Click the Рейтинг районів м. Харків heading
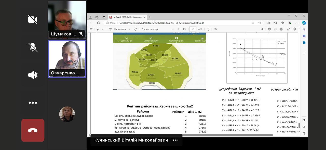The height and width of the screenshot is (150, 326). click(x=160, y=106)
